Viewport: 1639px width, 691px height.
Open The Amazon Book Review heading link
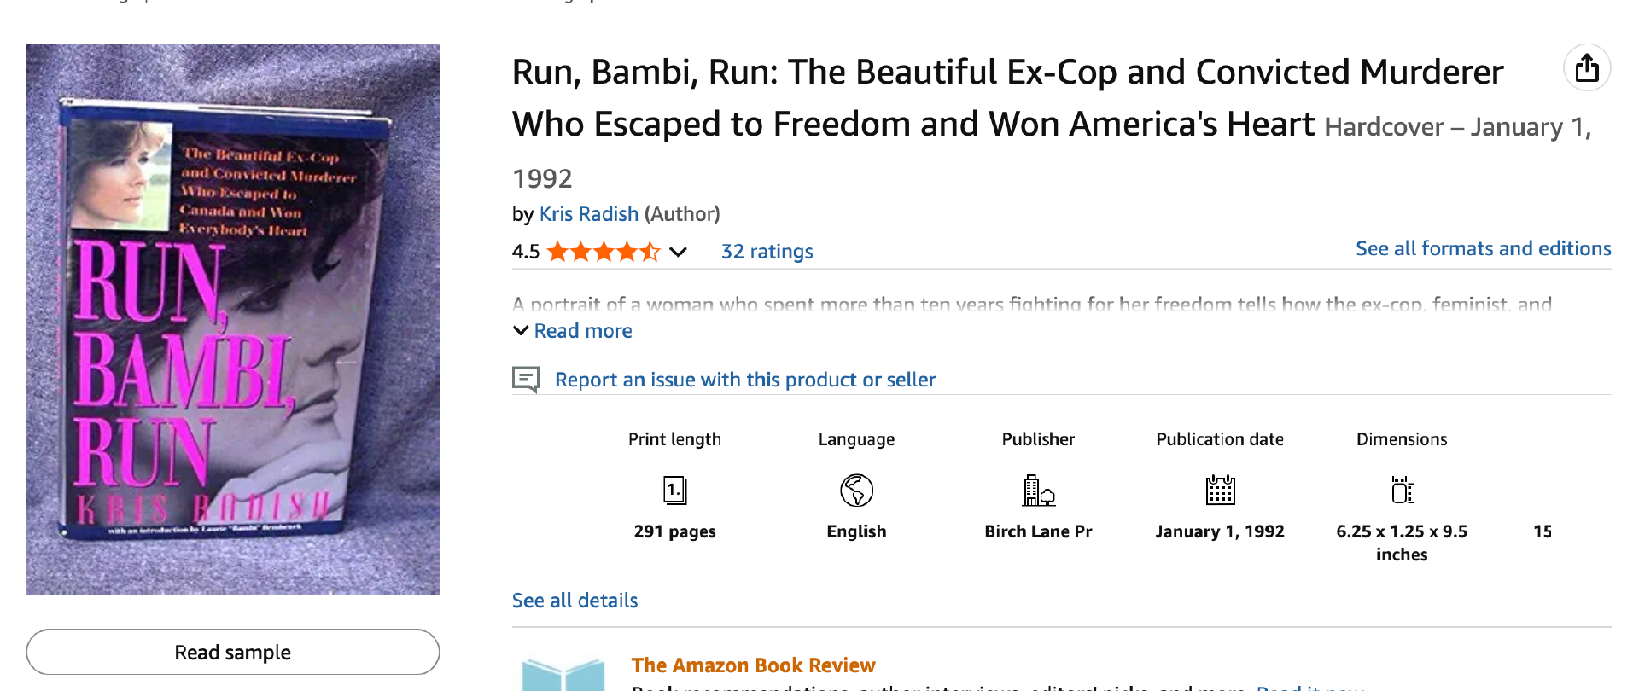tap(753, 665)
